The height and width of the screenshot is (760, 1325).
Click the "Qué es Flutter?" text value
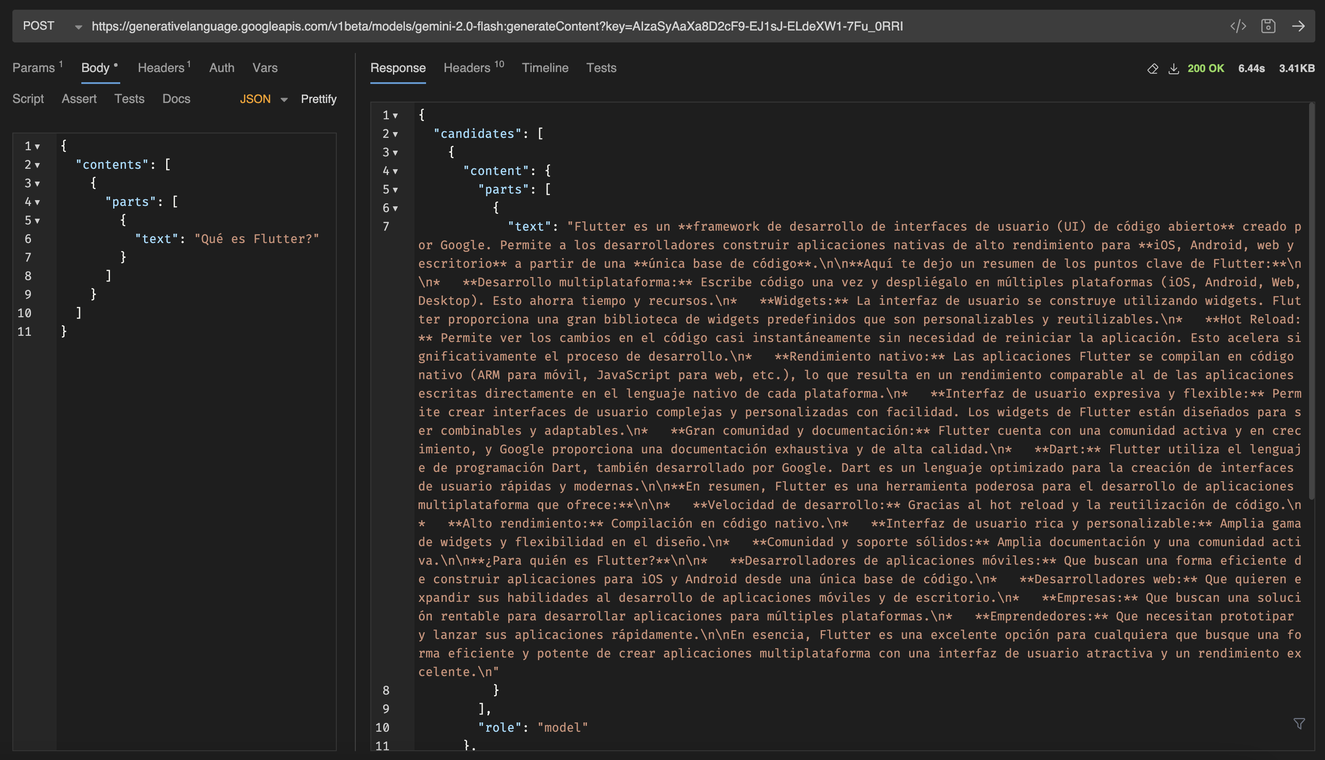pos(256,239)
